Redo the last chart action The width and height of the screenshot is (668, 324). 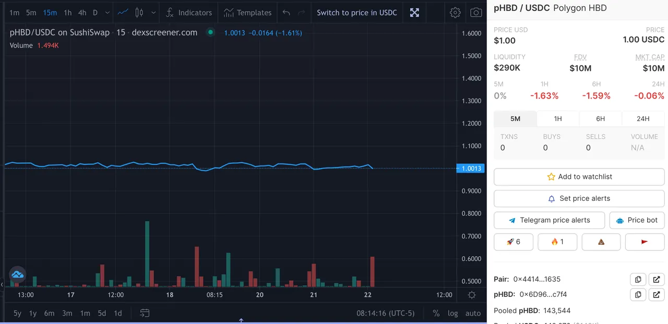point(301,13)
